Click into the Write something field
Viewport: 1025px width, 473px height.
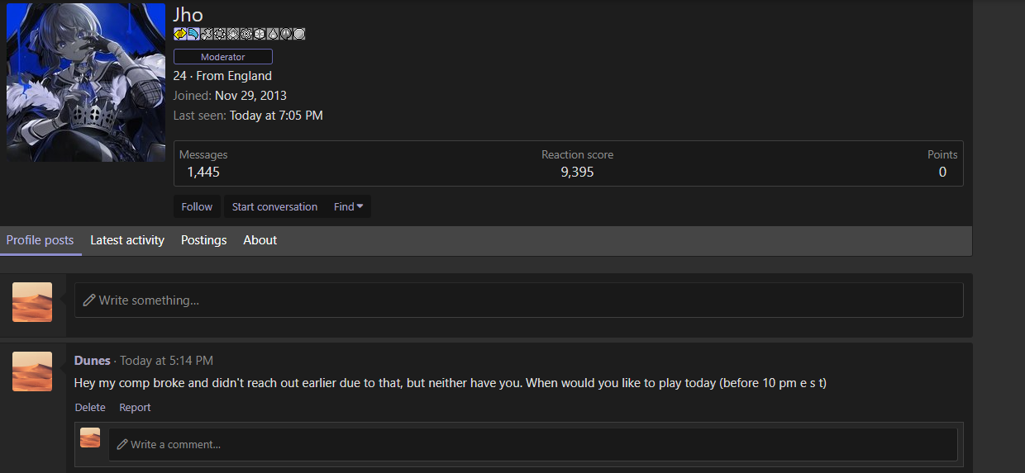(x=519, y=300)
